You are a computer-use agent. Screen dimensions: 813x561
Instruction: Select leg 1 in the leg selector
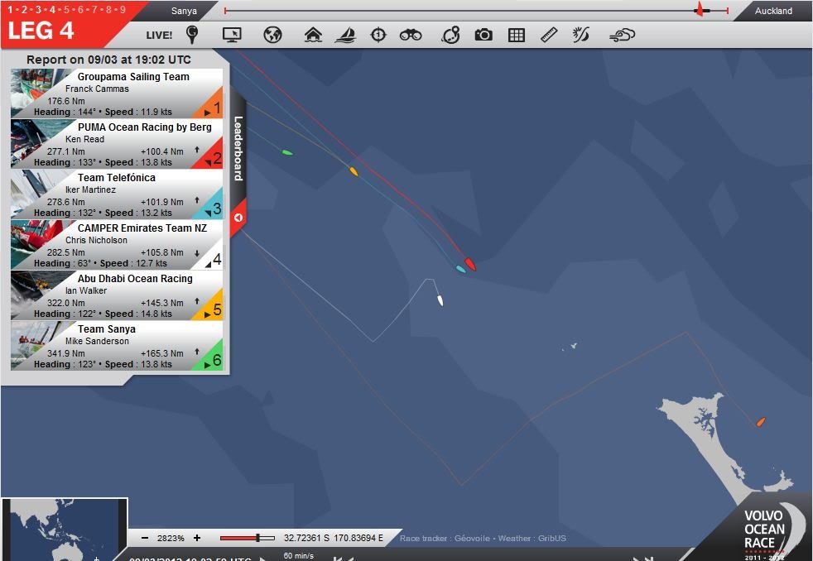pos(10,9)
